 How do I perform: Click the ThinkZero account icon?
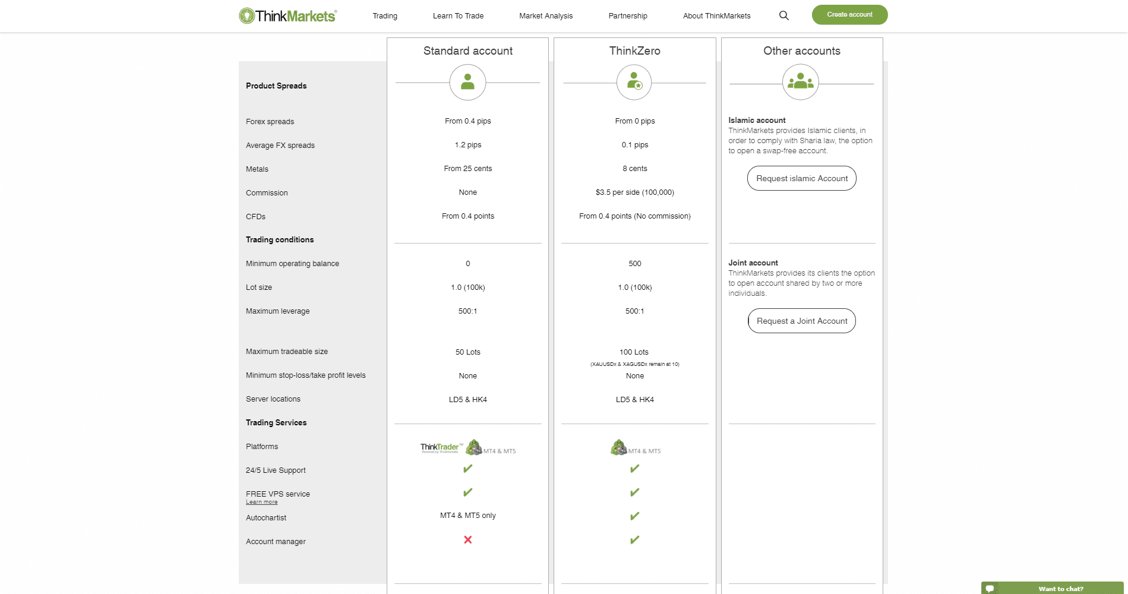[x=634, y=82]
